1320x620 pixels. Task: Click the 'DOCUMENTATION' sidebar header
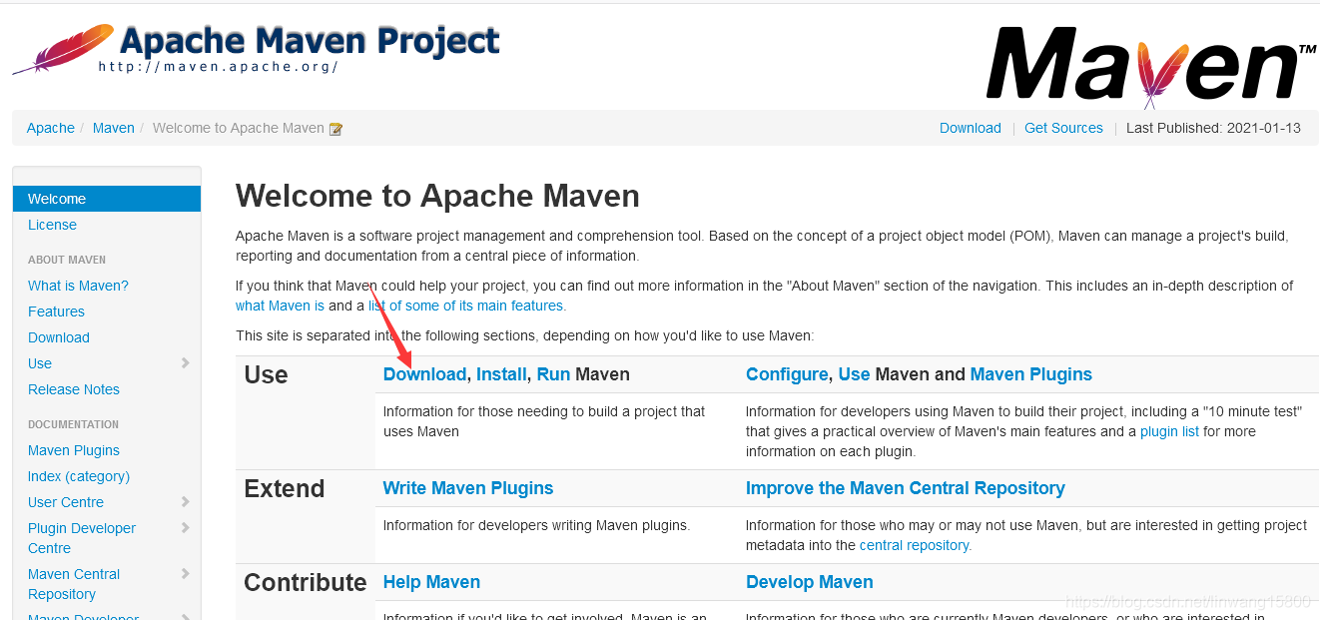[73, 424]
